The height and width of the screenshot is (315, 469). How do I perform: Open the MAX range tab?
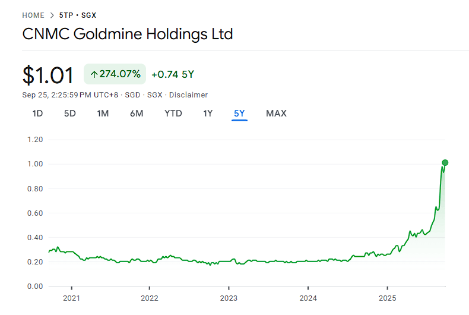coord(277,114)
